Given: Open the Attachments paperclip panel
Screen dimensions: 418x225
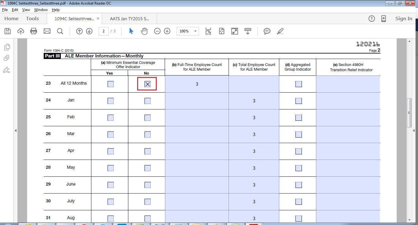Looking at the screenshot, I should click(7, 58).
